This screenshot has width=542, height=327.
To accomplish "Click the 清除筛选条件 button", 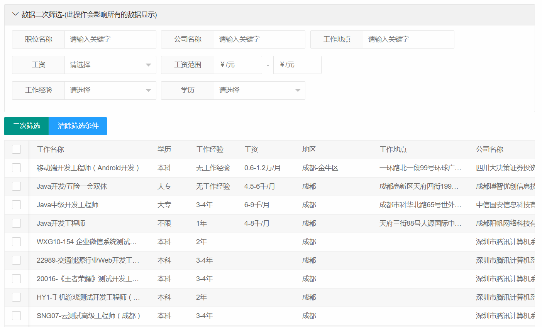I will pos(78,126).
